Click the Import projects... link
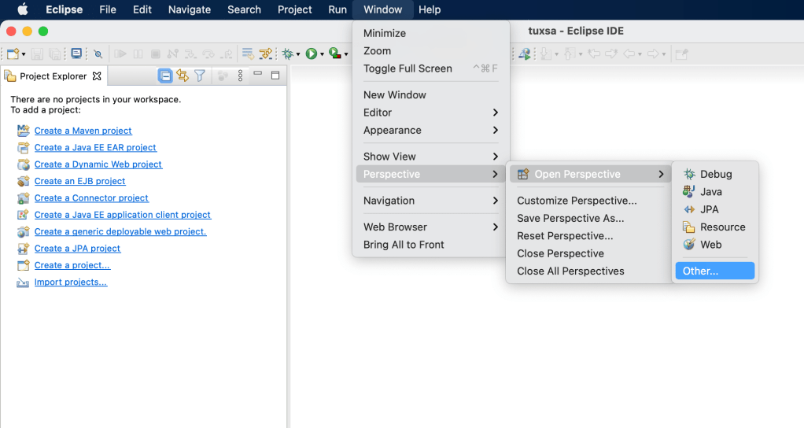The width and height of the screenshot is (804, 428). click(70, 282)
